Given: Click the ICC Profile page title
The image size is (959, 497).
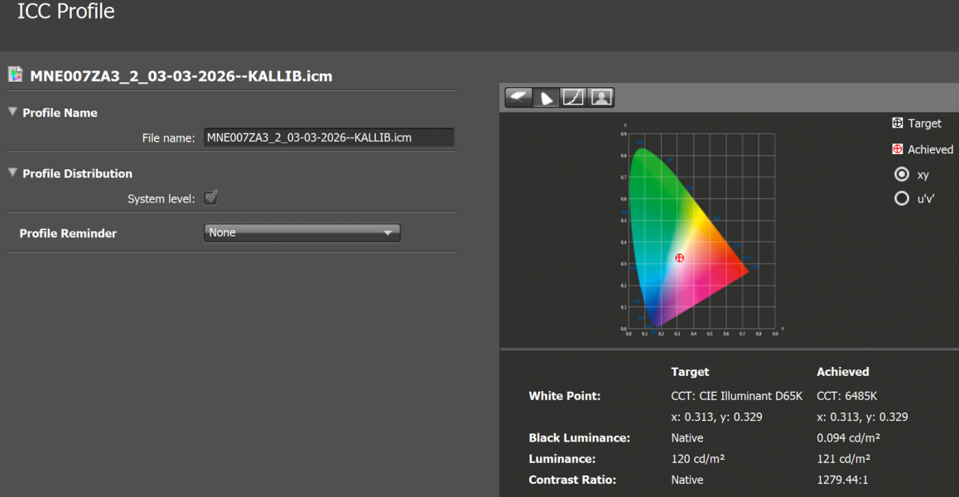Looking at the screenshot, I should pos(66,12).
